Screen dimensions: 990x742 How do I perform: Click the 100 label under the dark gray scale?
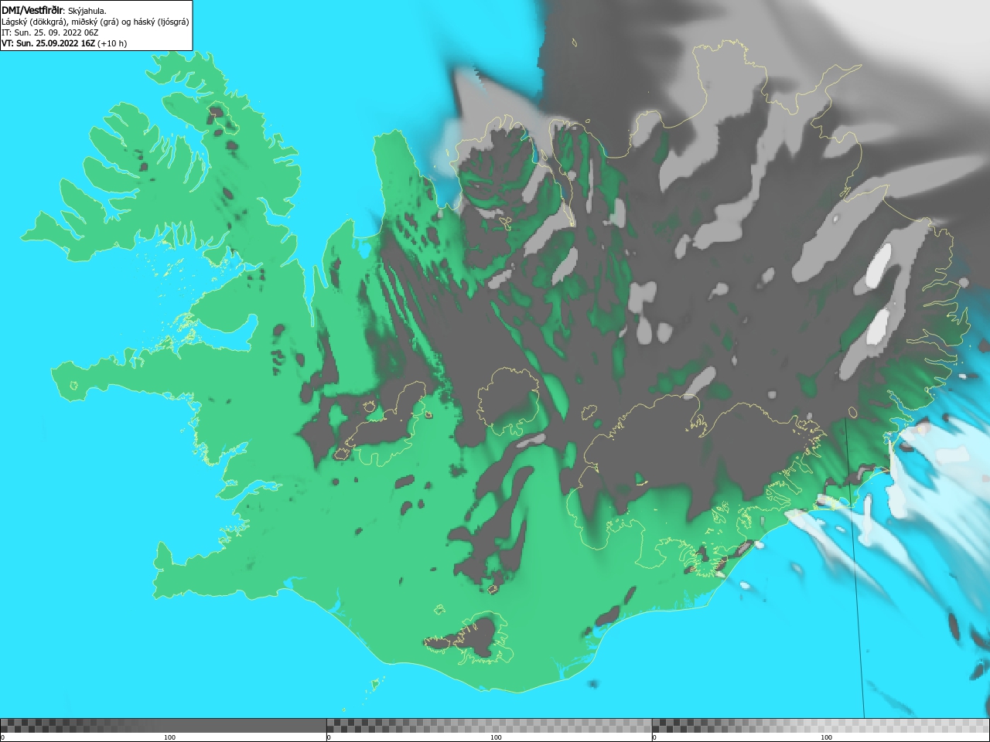pos(169,737)
